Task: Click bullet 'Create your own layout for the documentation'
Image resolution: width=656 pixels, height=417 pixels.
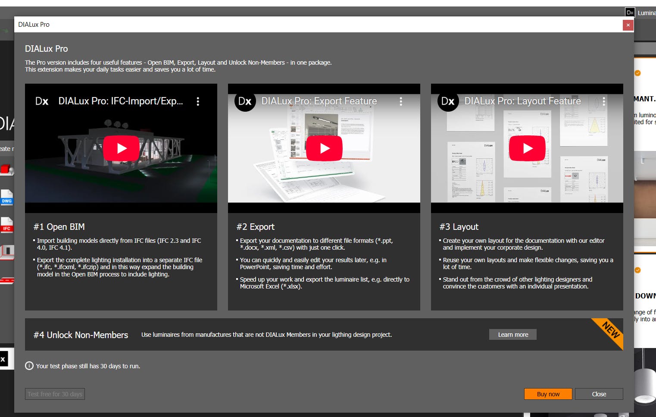Action: point(524,244)
